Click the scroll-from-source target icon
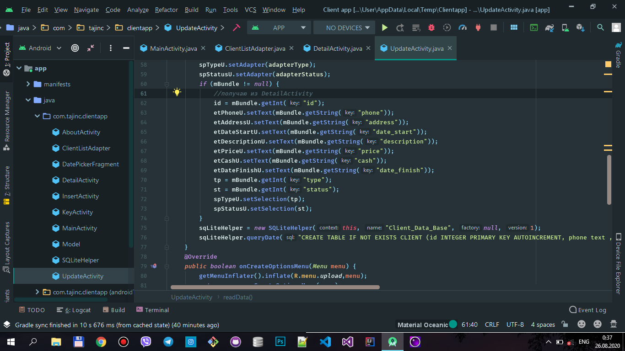 75,48
